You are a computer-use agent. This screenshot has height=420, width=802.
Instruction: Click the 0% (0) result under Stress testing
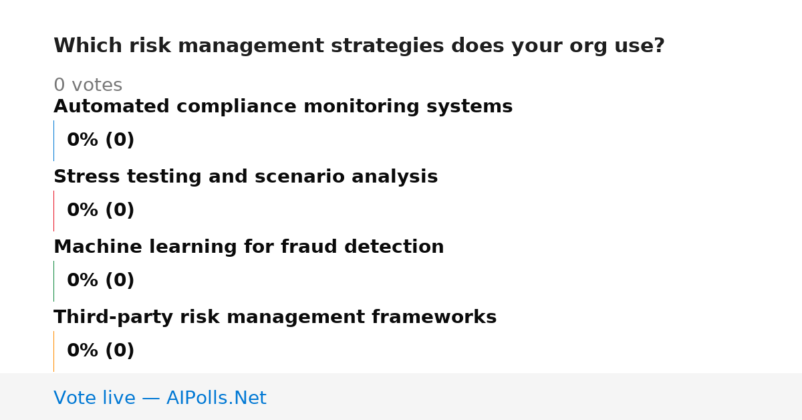100,211
